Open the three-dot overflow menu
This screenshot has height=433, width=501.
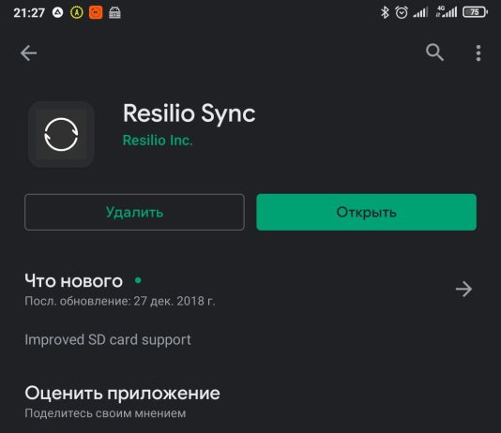(x=478, y=53)
